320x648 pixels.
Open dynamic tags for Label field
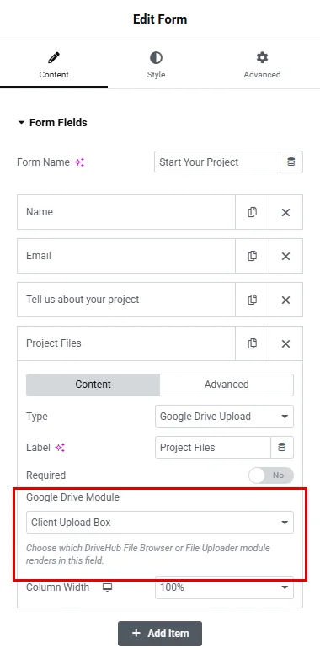(x=282, y=448)
